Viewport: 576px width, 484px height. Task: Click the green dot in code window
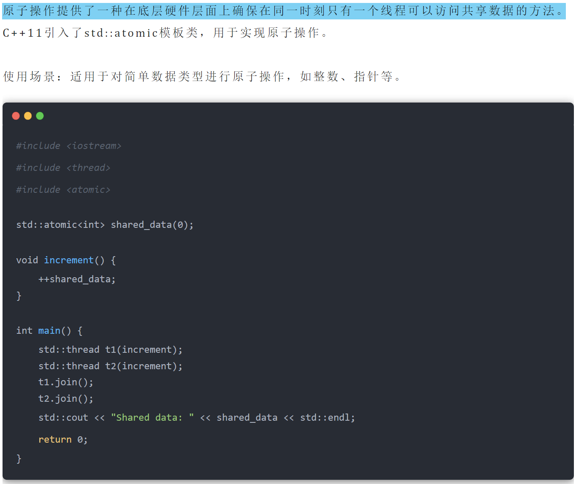[40, 116]
